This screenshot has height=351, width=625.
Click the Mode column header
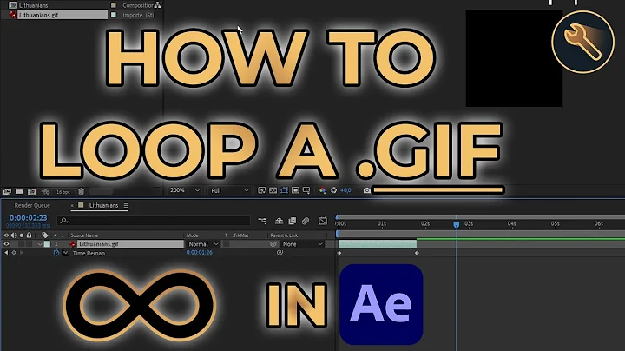tap(192, 235)
